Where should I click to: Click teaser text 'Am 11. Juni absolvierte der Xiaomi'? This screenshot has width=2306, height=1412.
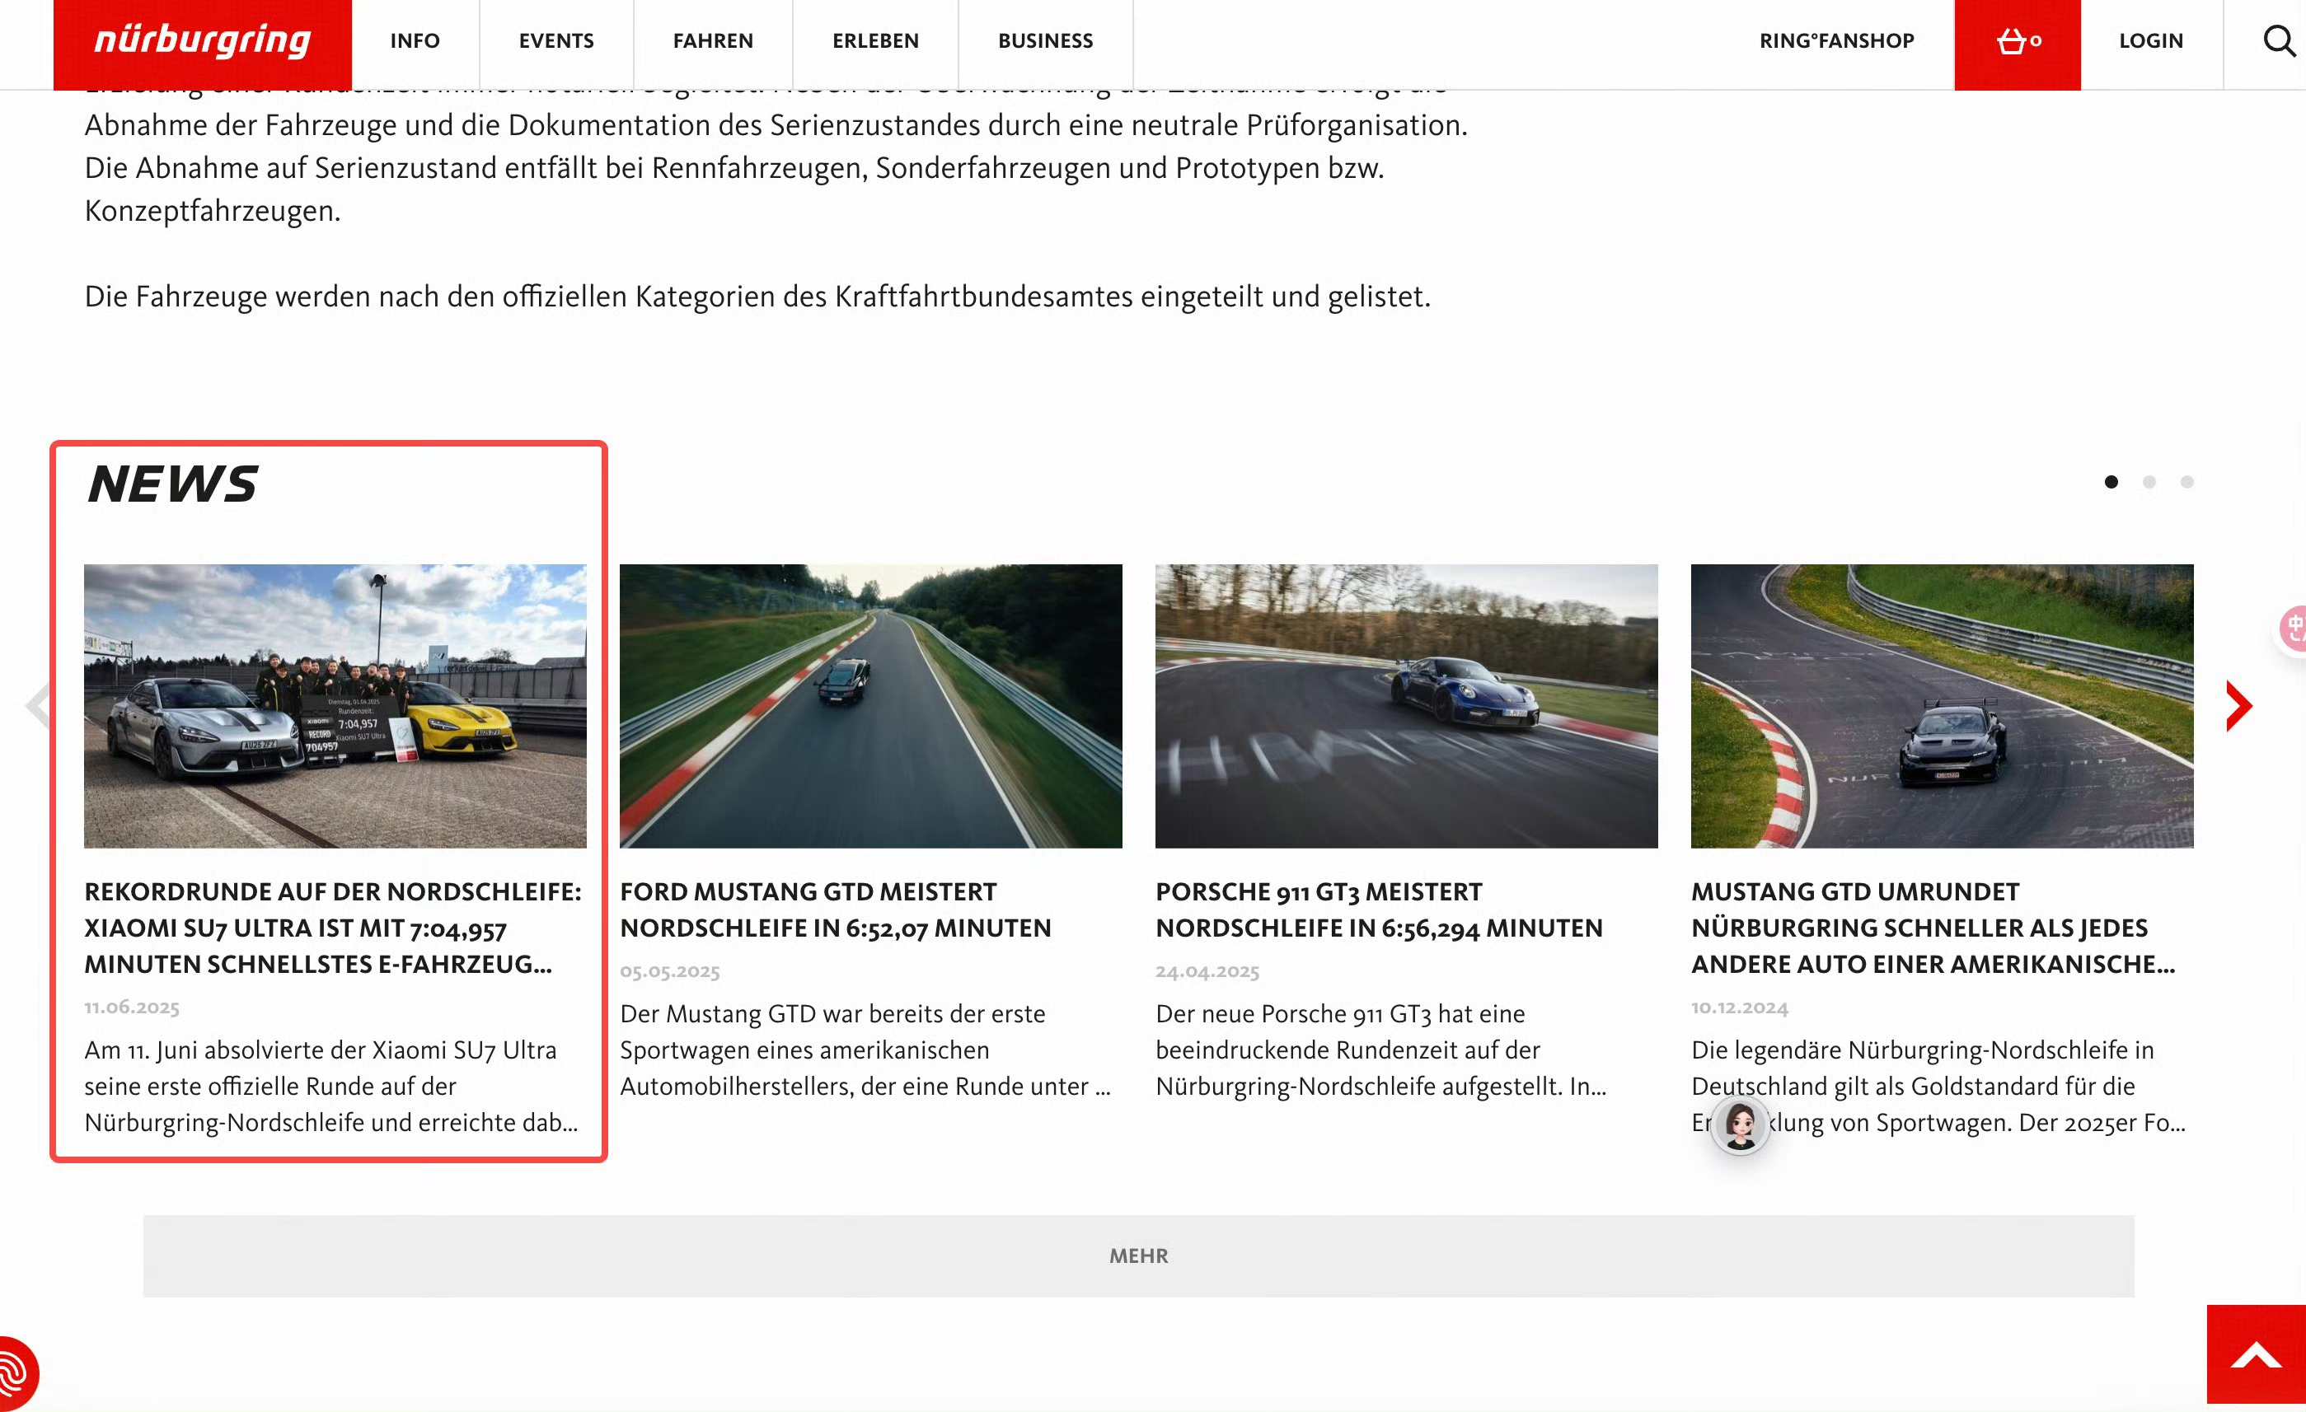pos(331,1087)
